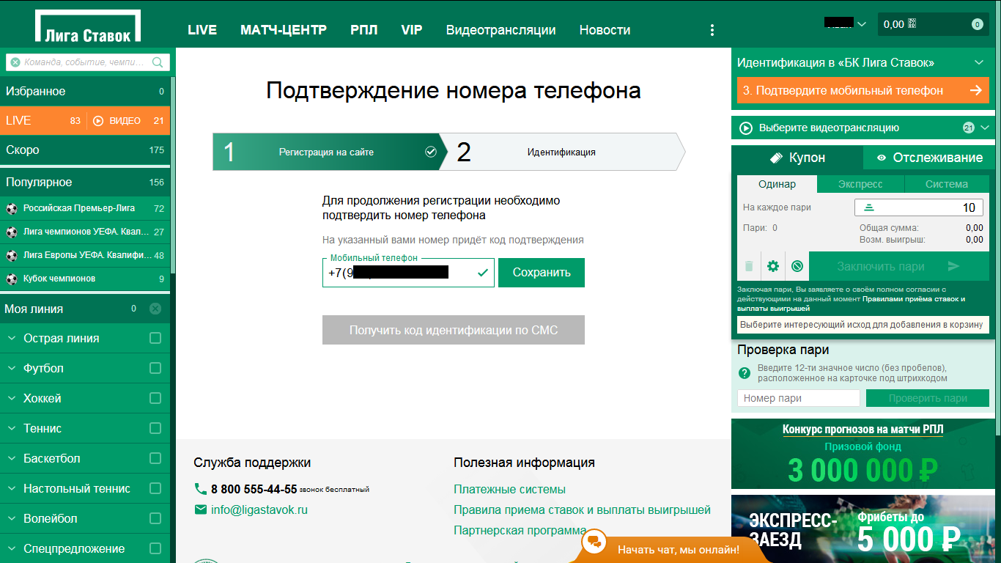This screenshot has height=563, width=1001.
Task: Clear search field with x icon
Action: 15,62
